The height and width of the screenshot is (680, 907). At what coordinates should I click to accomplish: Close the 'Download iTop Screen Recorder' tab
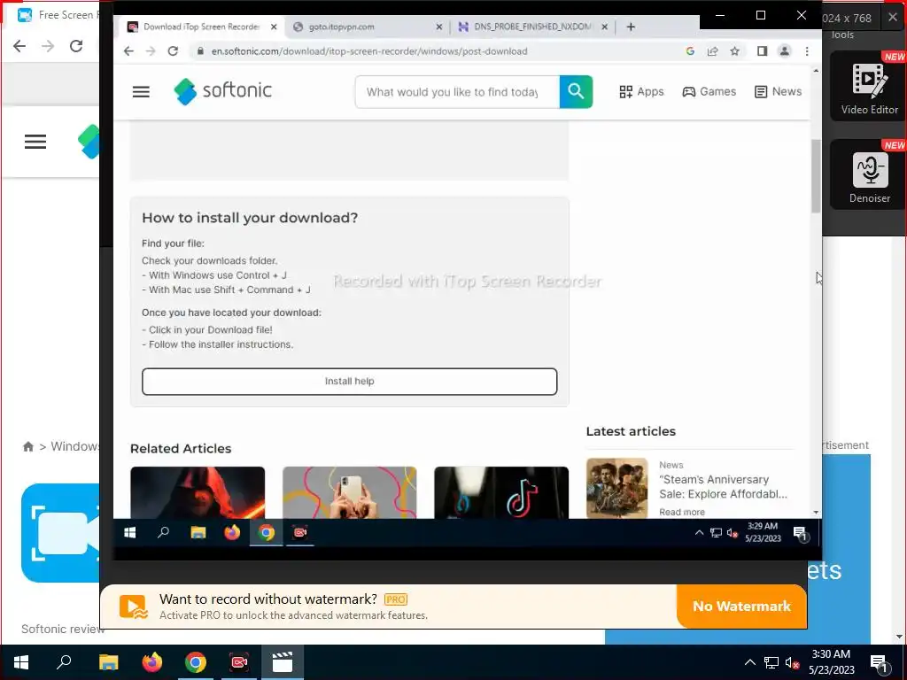click(x=275, y=27)
